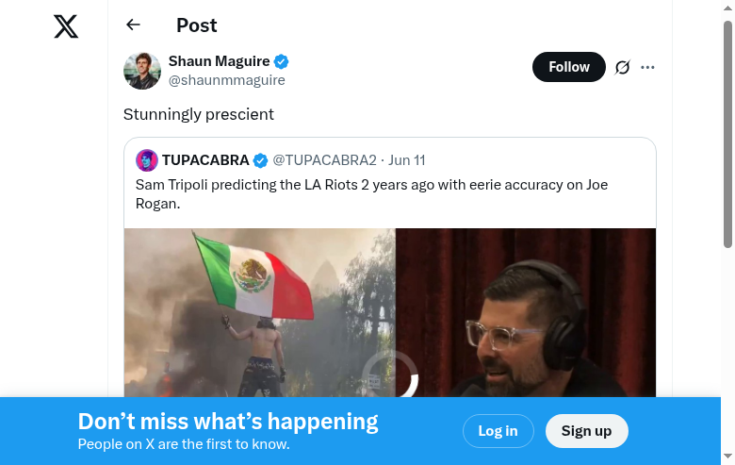Open the Grok icon beside Follow

(622, 67)
